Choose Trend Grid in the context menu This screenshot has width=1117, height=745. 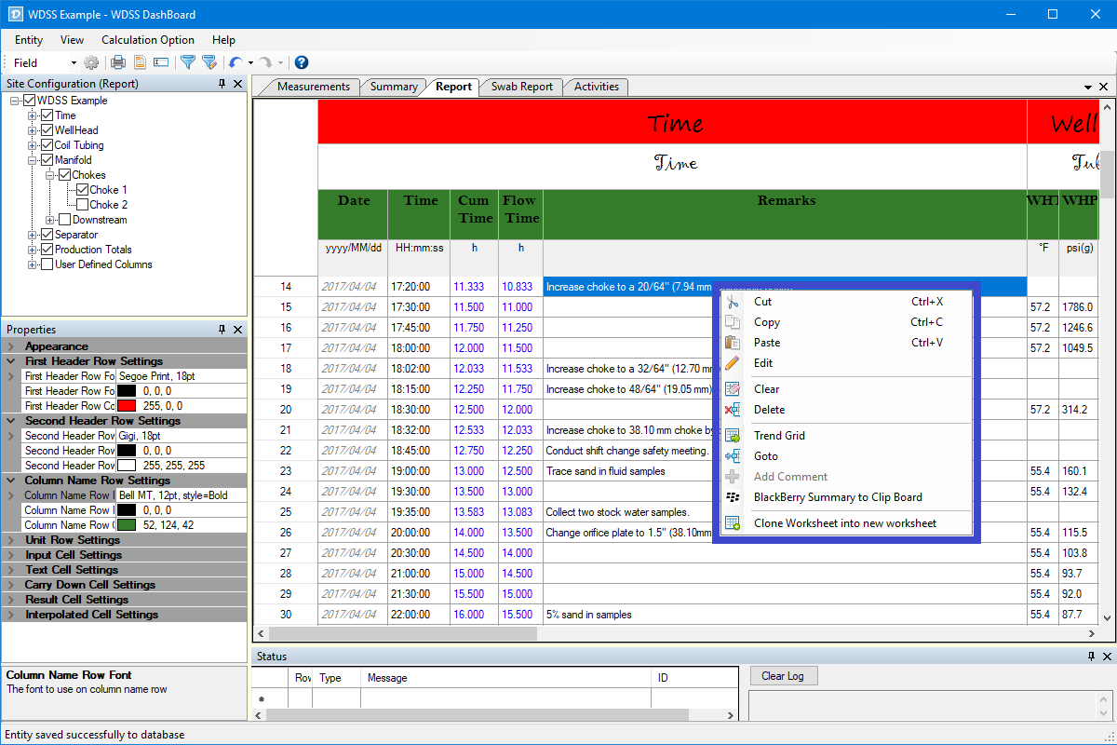point(847,436)
